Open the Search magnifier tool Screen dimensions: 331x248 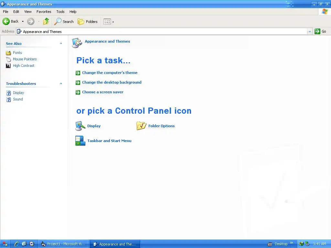(x=64, y=22)
